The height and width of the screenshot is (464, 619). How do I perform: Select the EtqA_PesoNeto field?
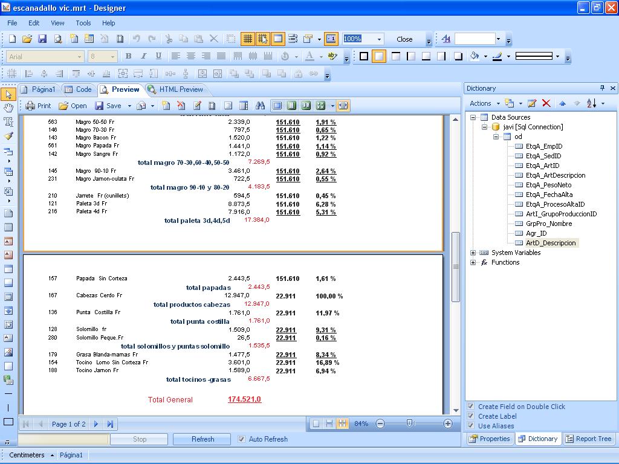548,185
